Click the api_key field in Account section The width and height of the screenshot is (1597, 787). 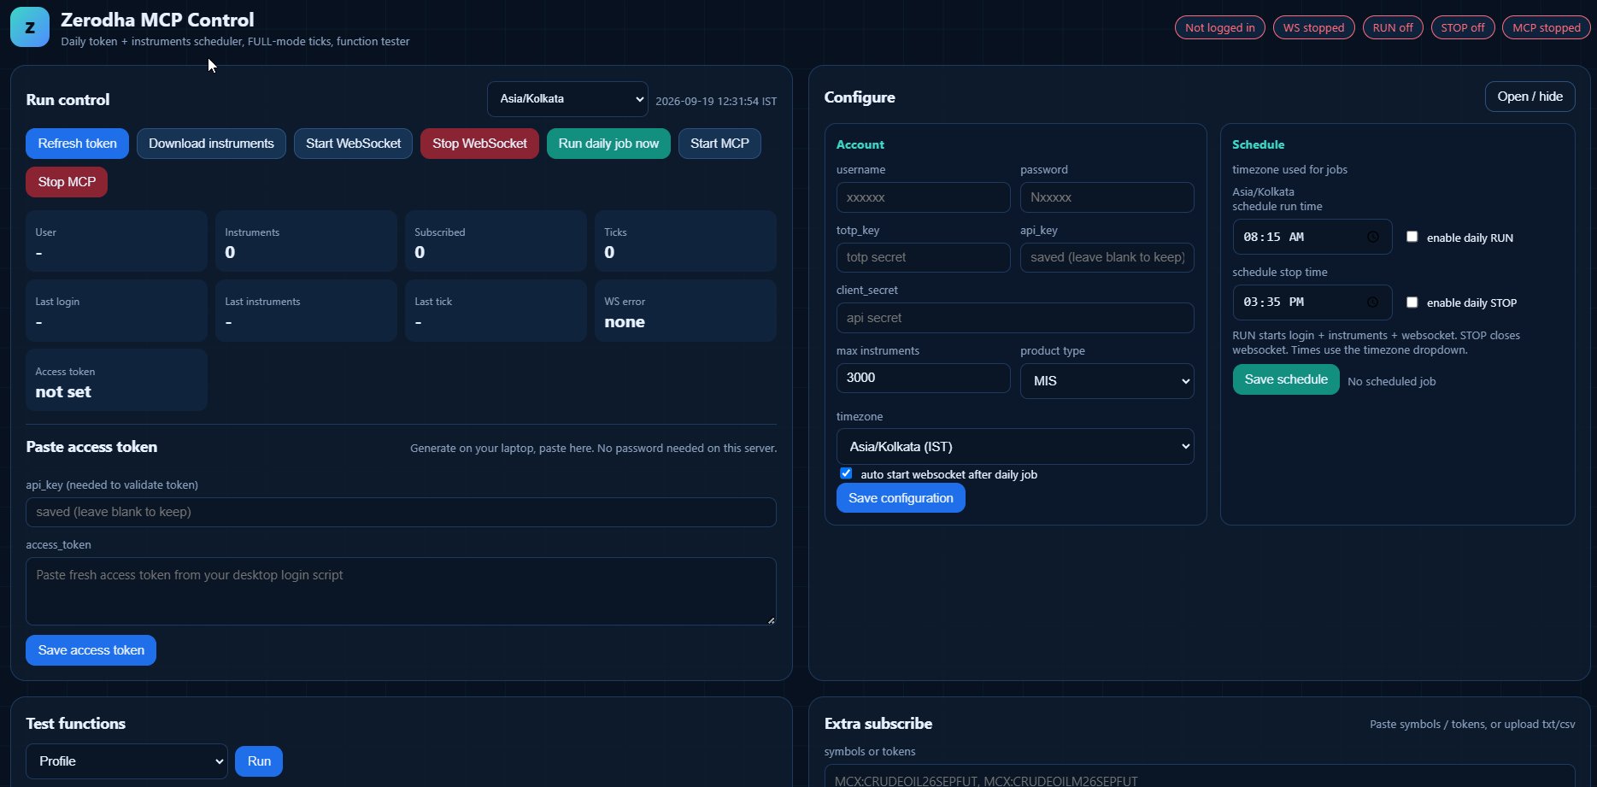[x=1107, y=257]
